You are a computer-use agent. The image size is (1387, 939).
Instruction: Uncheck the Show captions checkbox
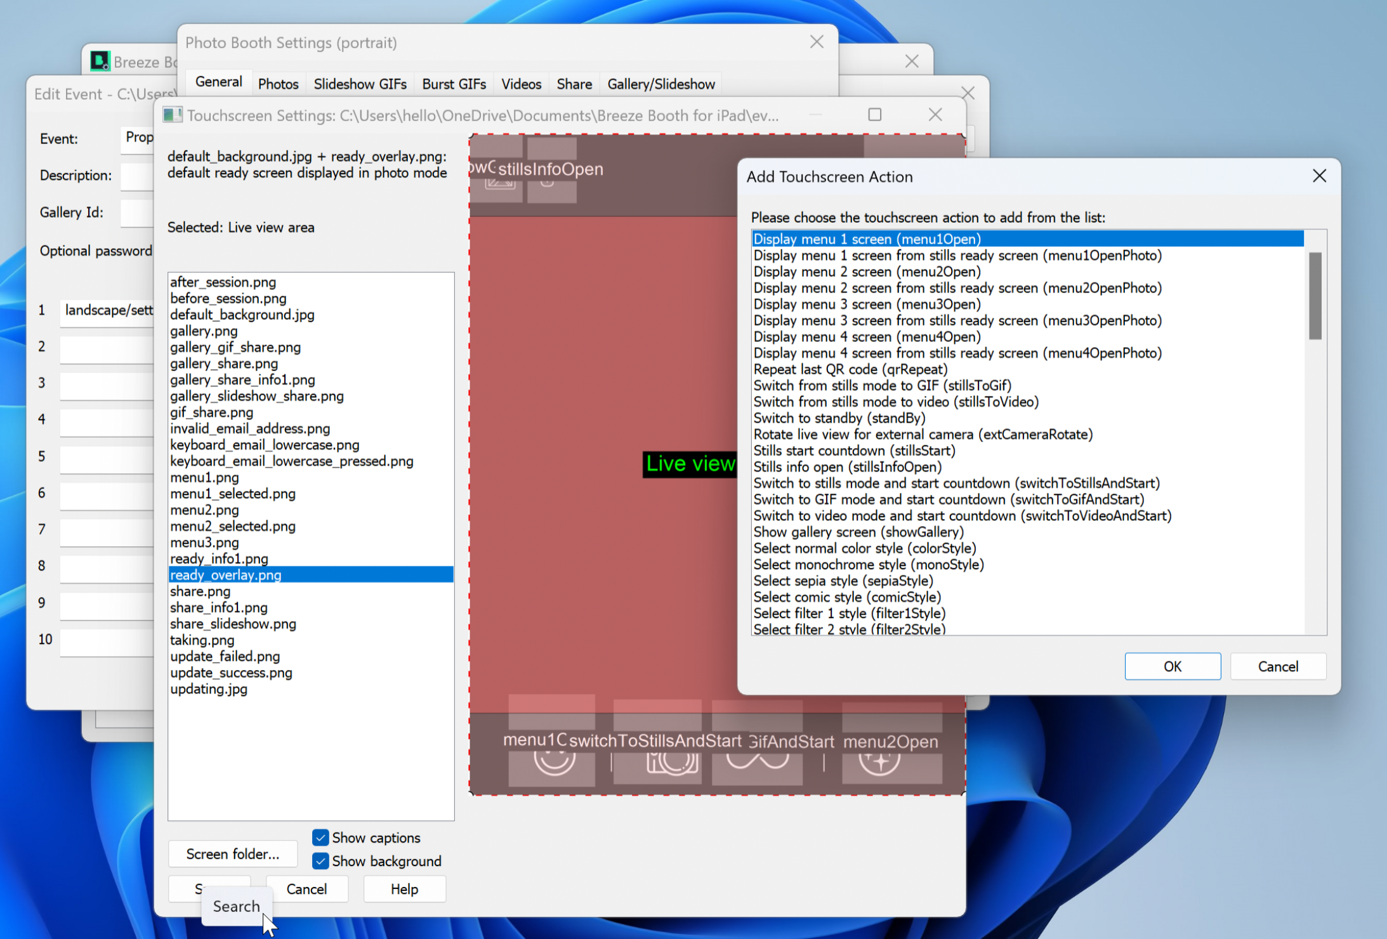[x=320, y=837]
